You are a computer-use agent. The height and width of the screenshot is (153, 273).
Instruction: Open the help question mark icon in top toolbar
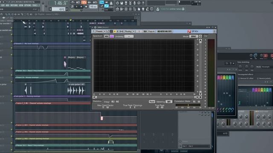coord(143,3)
